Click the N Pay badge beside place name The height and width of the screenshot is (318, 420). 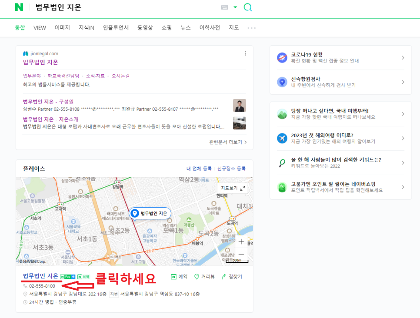[x=67, y=276]
